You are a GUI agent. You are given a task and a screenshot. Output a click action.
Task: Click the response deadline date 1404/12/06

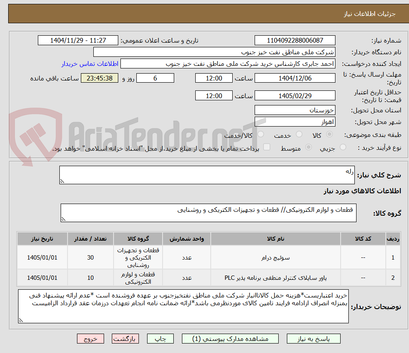295,78
